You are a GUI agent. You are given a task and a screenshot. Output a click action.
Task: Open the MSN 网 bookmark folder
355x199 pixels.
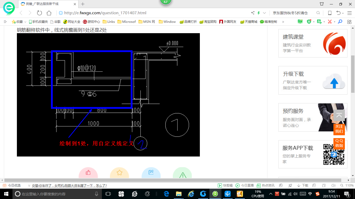(x=147, y=22)
